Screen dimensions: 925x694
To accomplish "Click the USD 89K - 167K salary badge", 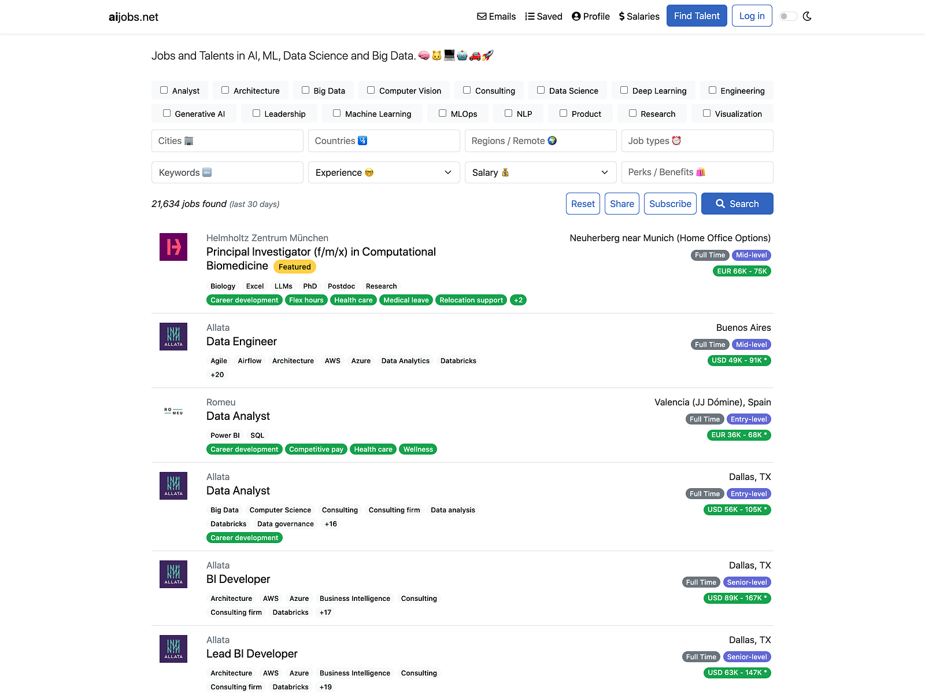I will point(737,598).
